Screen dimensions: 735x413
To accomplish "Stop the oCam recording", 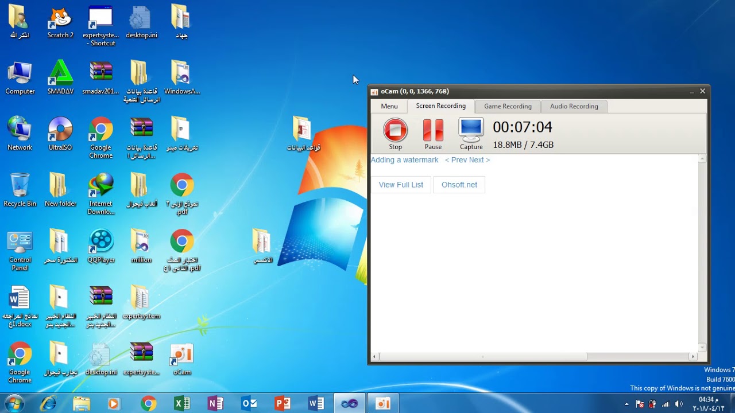I will (x=395, y=134).
